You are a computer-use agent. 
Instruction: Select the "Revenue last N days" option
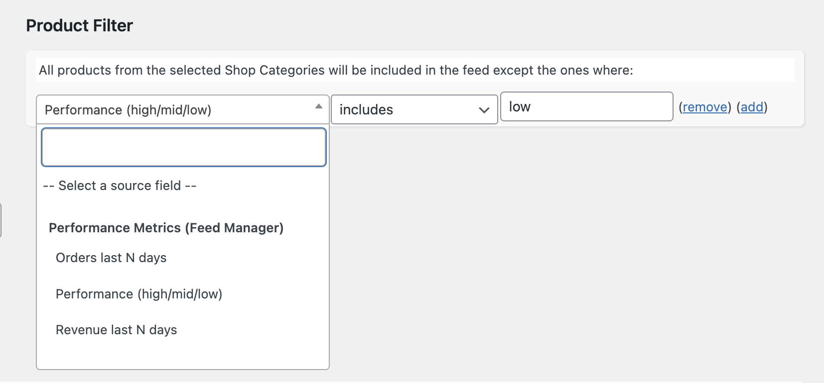116,330
